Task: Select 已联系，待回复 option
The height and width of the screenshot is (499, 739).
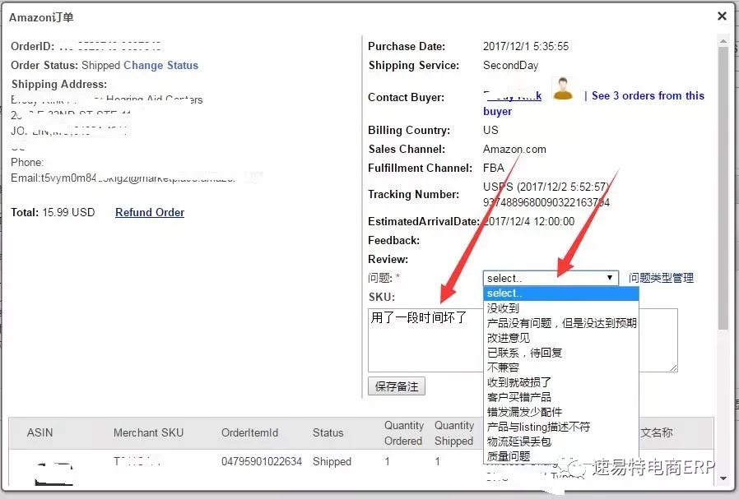Action: pos(561,353)
